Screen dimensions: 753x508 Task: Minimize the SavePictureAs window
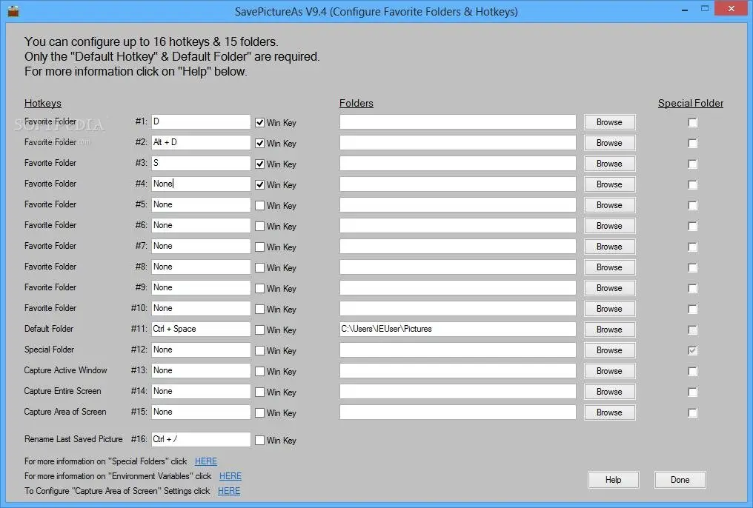click(x=685, y=9)
